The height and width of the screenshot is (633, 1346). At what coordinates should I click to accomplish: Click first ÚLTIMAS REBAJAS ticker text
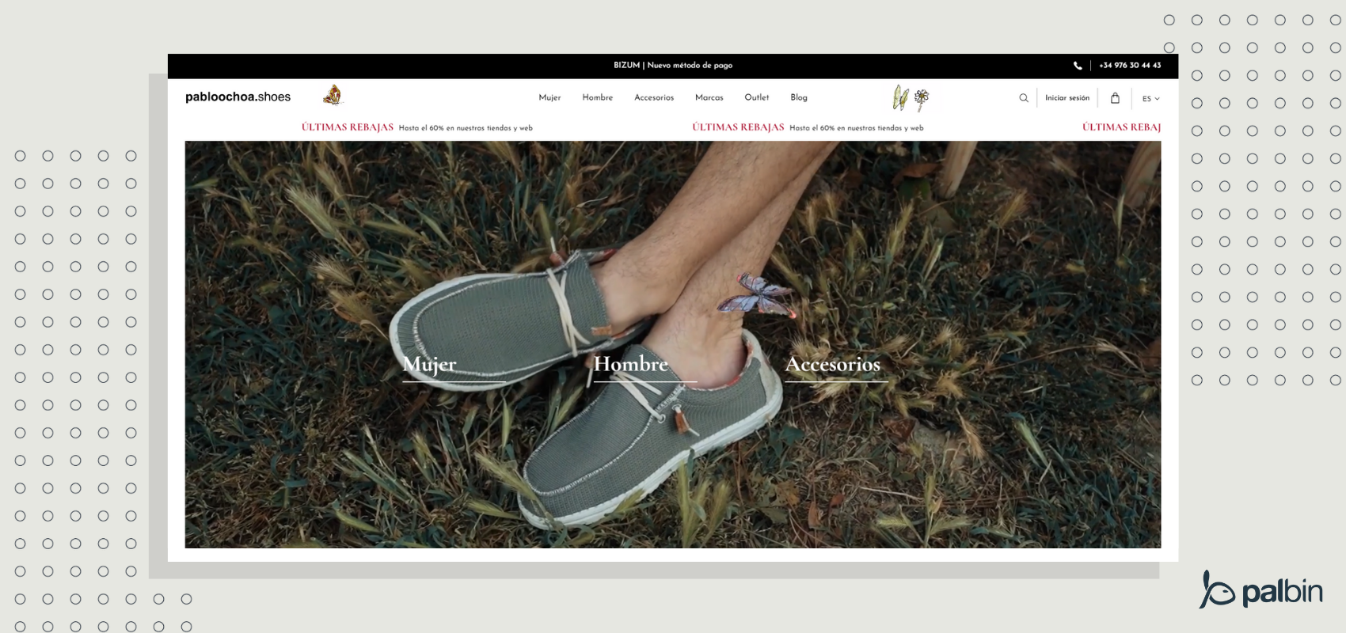(348, 127)
